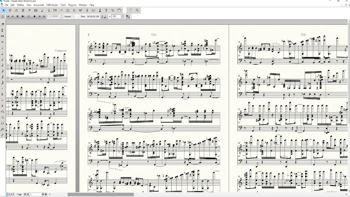Image resolution: width=350 pixels, height=197 pixels.
Task: Pick the Hand Grabber tool
Action: click(131, 10)
